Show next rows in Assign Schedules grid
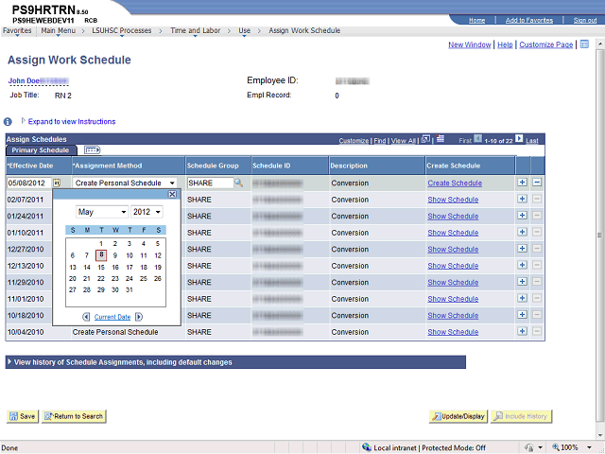 (518, 140)
